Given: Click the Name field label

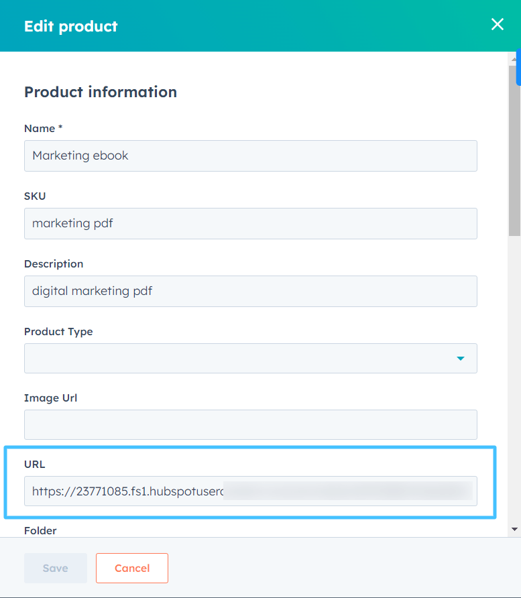Looking at the screenshot, I should tap(42, 128).
